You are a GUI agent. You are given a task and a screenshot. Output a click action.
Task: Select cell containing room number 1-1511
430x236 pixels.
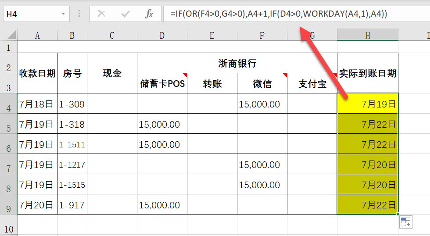point(72,144)
